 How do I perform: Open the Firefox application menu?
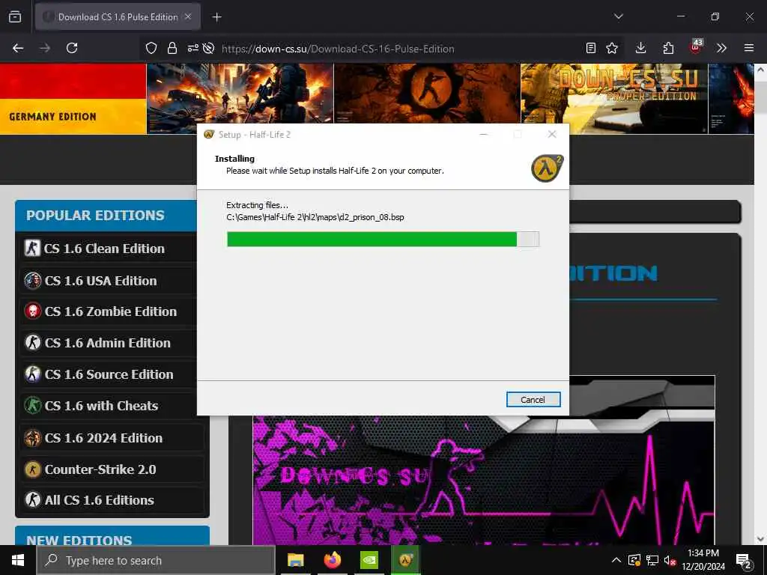point(749,48)
